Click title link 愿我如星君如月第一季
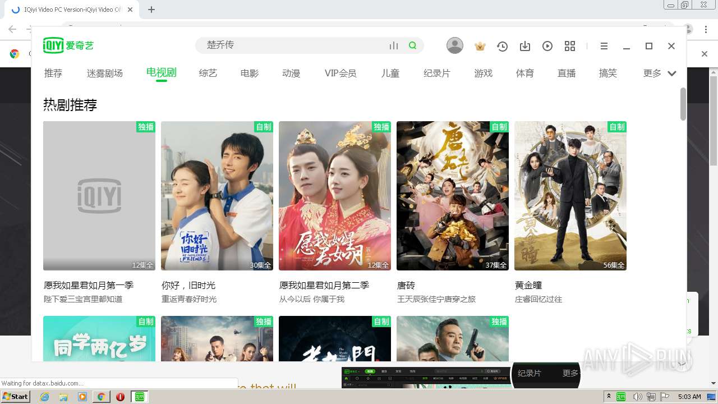Image resolution: width=718 pixels, height=404 pixels. (89, 285)
